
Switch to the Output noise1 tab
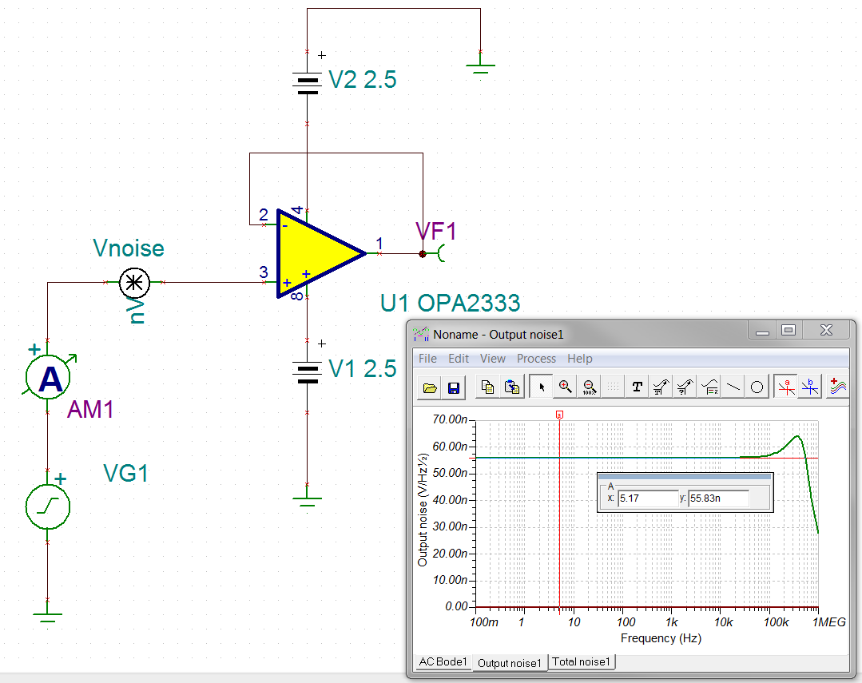[x=510, y=663]
